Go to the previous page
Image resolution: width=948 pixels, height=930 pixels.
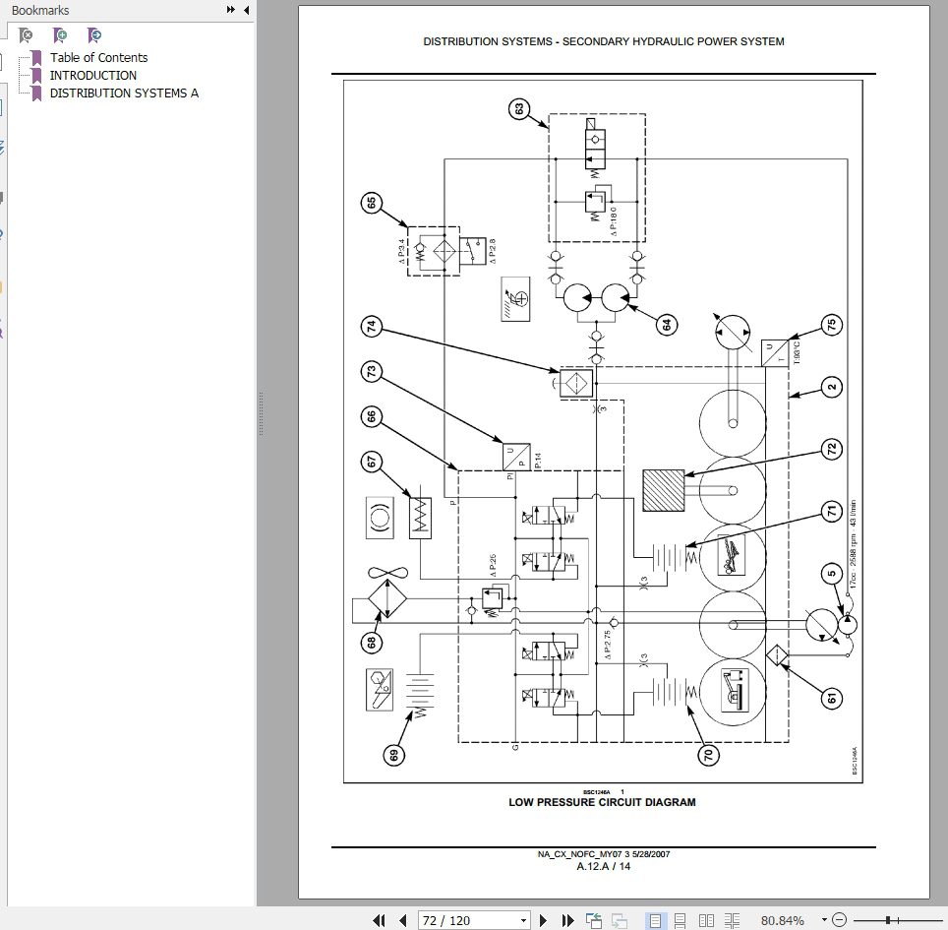click(403, 920)
